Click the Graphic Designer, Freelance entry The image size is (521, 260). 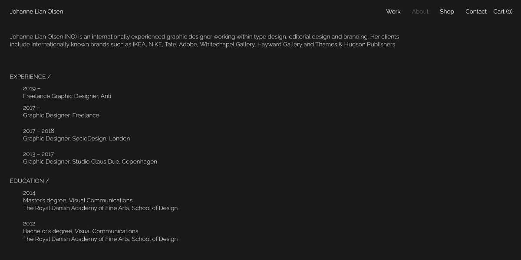(x=61, y=115)
